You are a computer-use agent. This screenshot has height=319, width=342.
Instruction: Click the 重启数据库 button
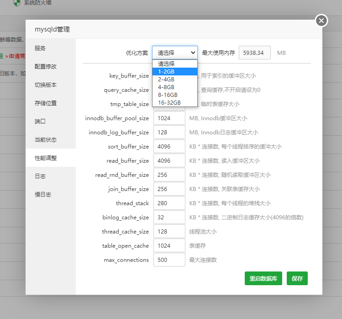pyautogui.click(x=263, y=278)
